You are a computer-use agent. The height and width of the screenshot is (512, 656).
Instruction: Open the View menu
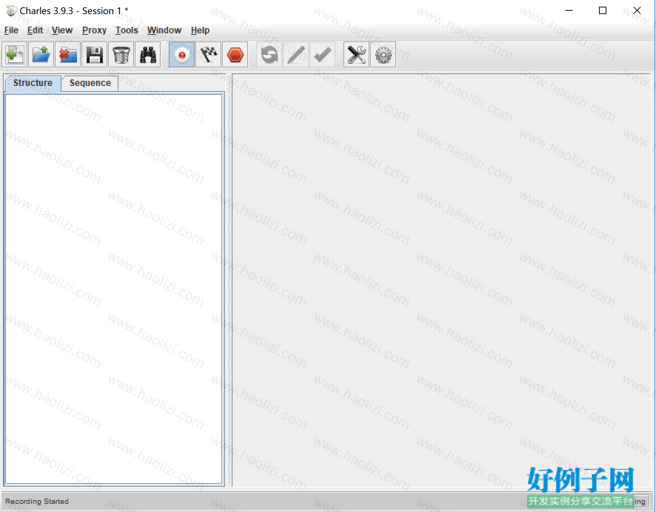tap(62, 30)
